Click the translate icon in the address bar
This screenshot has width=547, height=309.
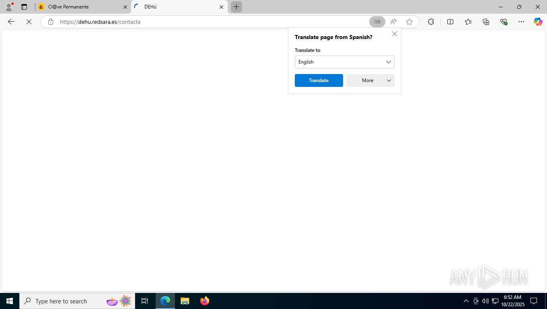click(x=377, y=22)
